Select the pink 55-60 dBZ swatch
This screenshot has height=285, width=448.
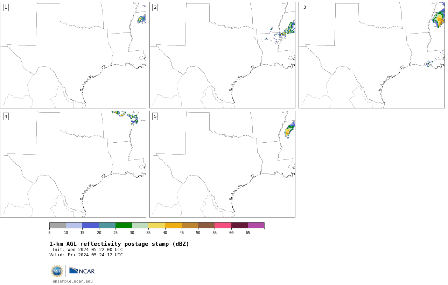pyautogui.click(x=223, y=225)
